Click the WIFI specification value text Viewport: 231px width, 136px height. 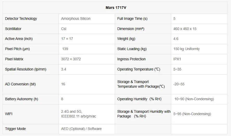coord(79,114)
